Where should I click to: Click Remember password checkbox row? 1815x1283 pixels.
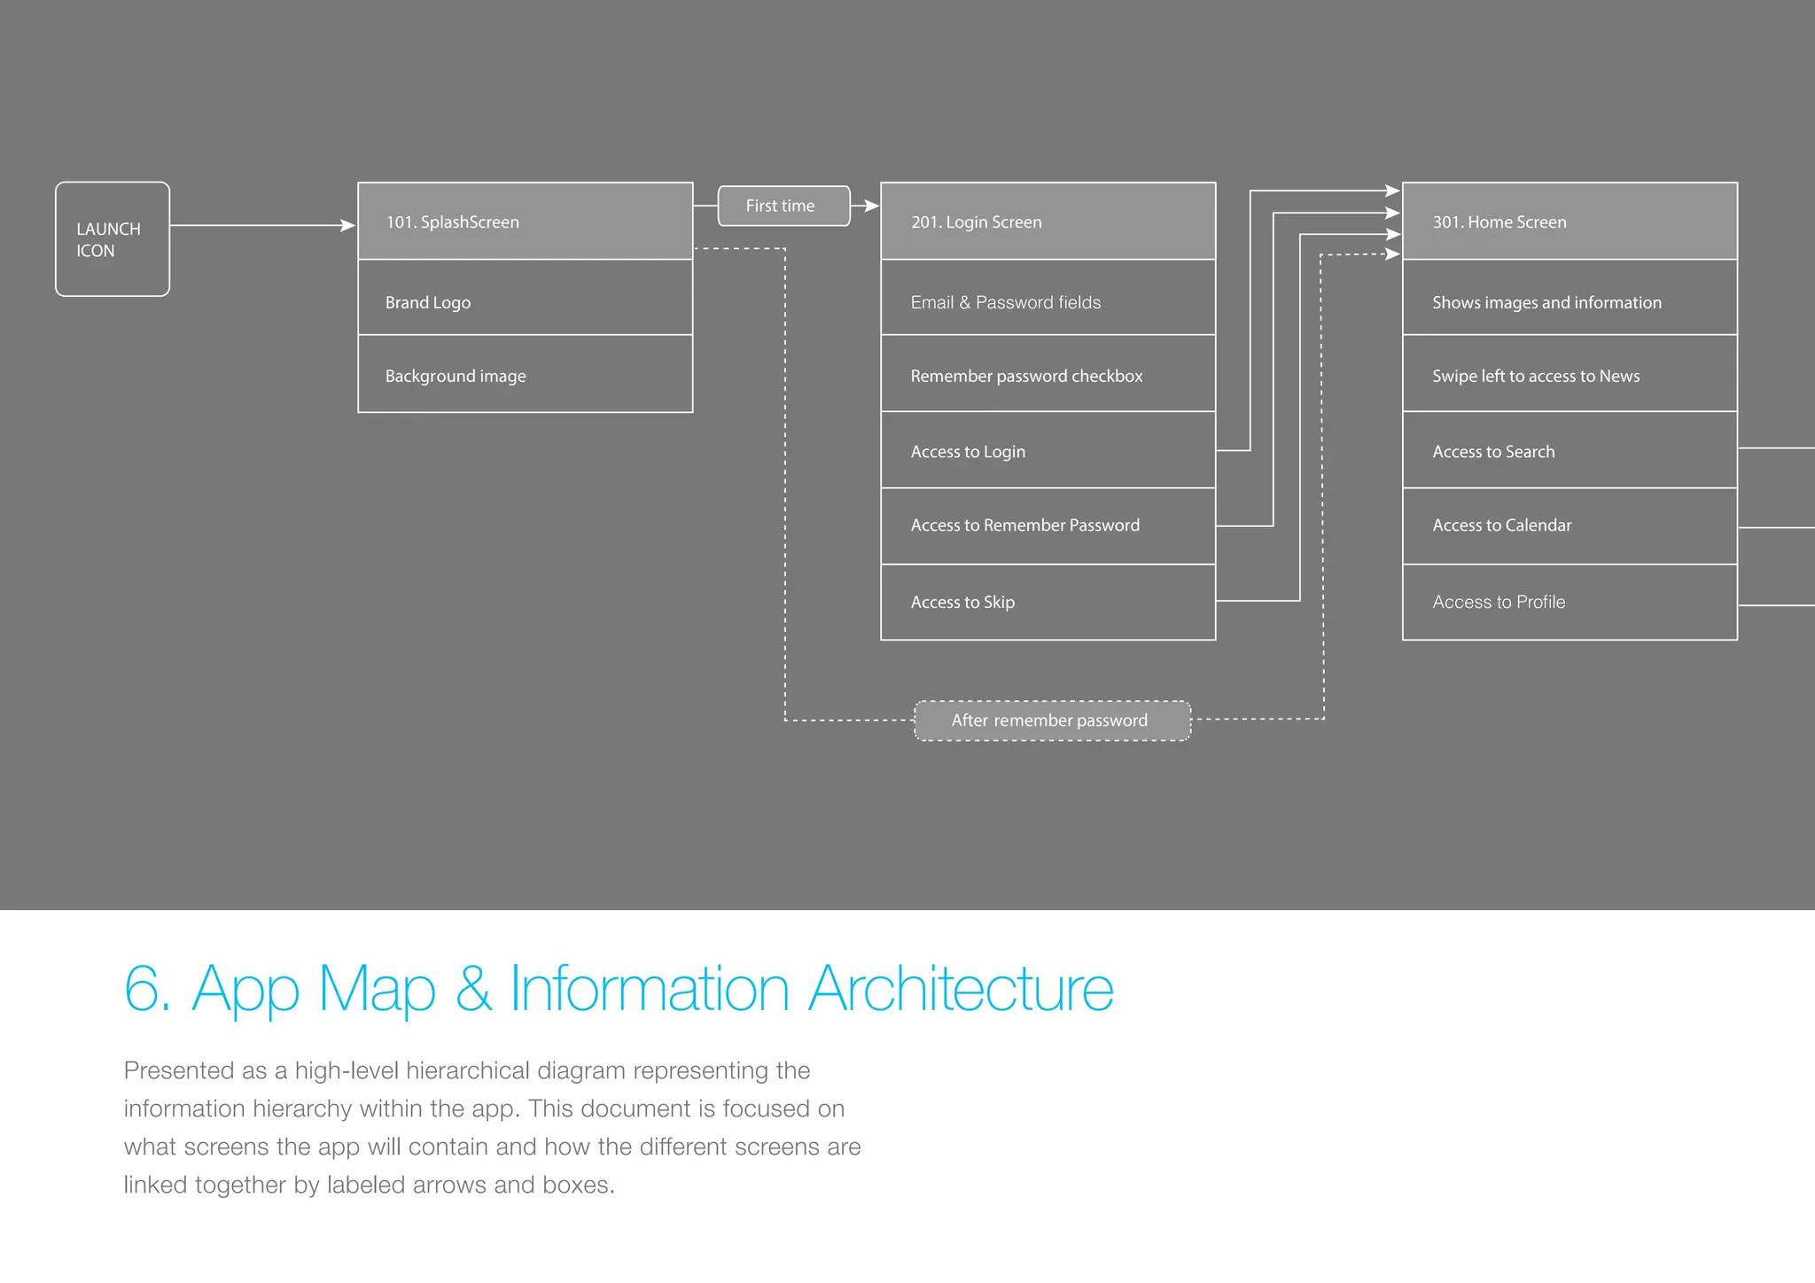point(1048,374)
